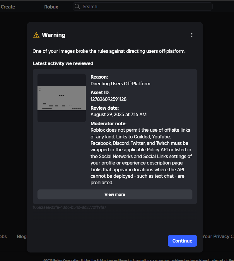This screenshot has height=261, width=234.
Task: Click the Continue button
Action: (182, 241)
